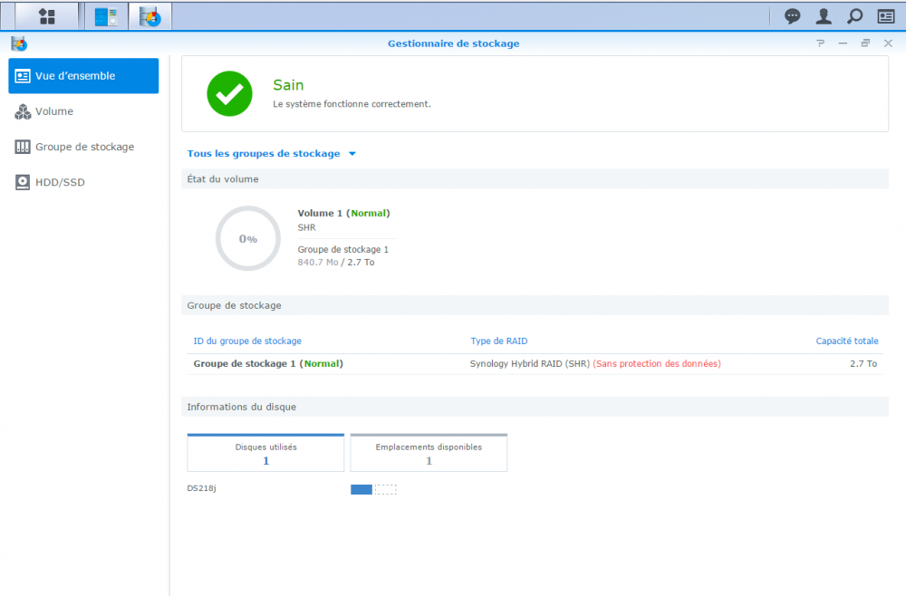
Task: Open Groupe de stockage in sidebar
Action: pos(83,147)
